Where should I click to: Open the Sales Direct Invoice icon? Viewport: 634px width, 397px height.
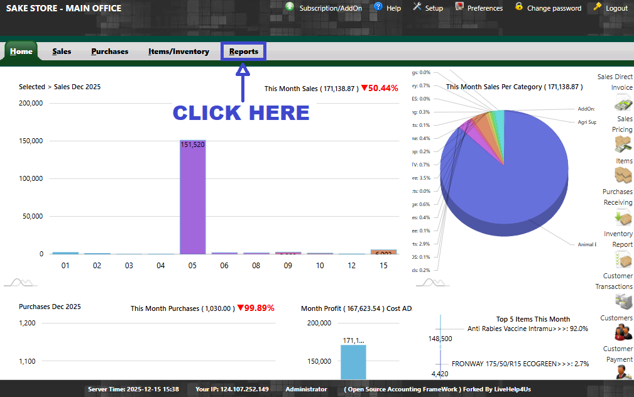tap(623, 104)
